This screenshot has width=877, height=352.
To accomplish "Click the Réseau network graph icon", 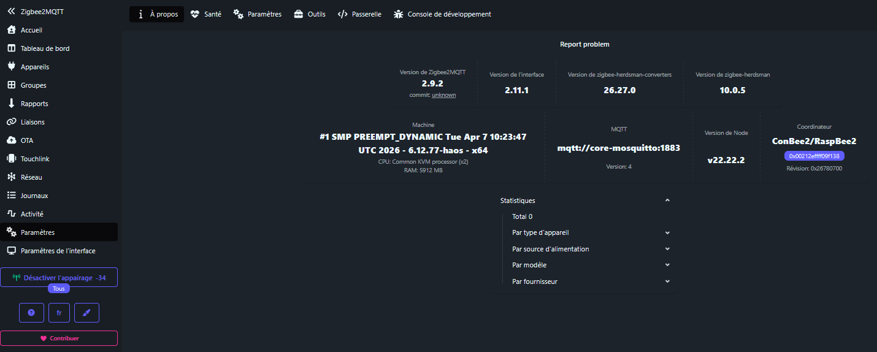I will click(11, 177).
